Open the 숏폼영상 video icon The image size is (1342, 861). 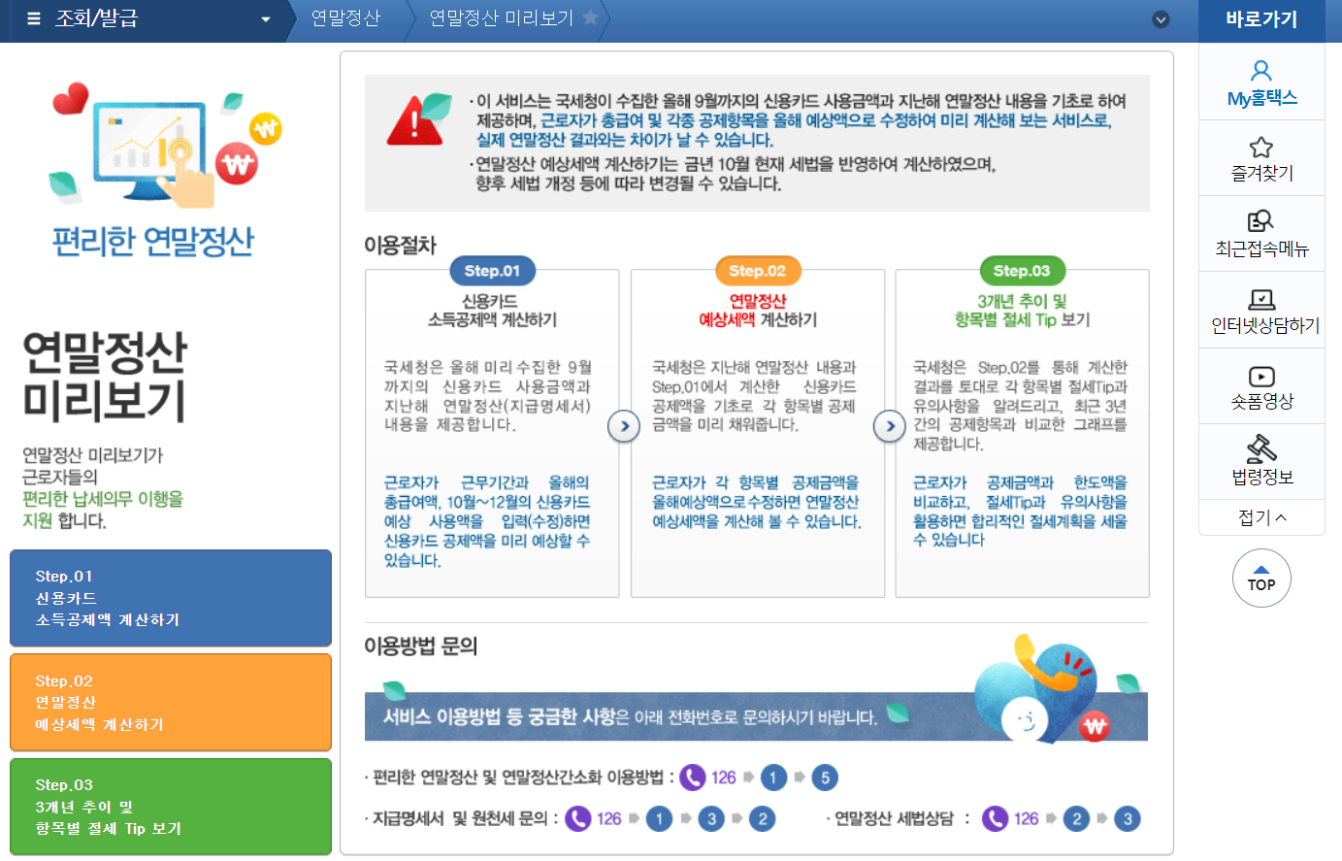coord(1261,377)
